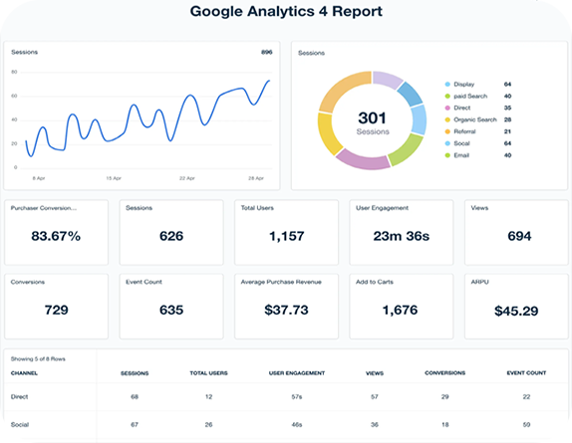Open the Purchaser Conversion 83.67% card

coord(56,232)
